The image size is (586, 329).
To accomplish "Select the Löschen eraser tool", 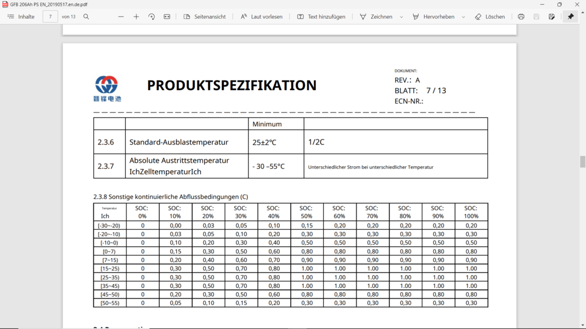I will (x=490, y=17).
